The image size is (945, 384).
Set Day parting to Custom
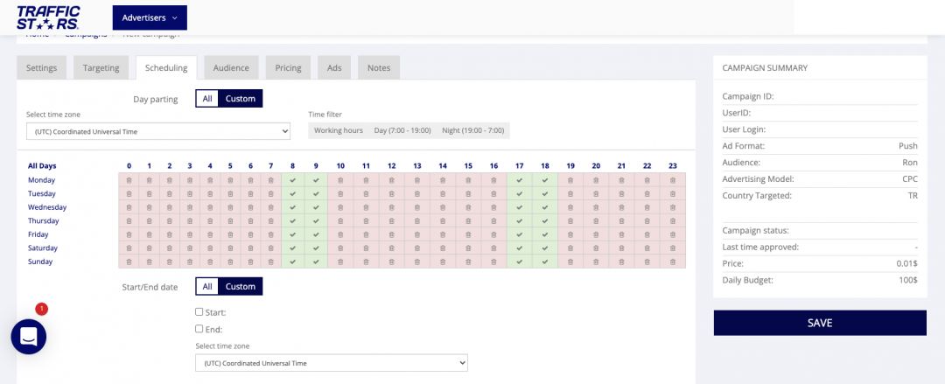[x=241, y=98]
